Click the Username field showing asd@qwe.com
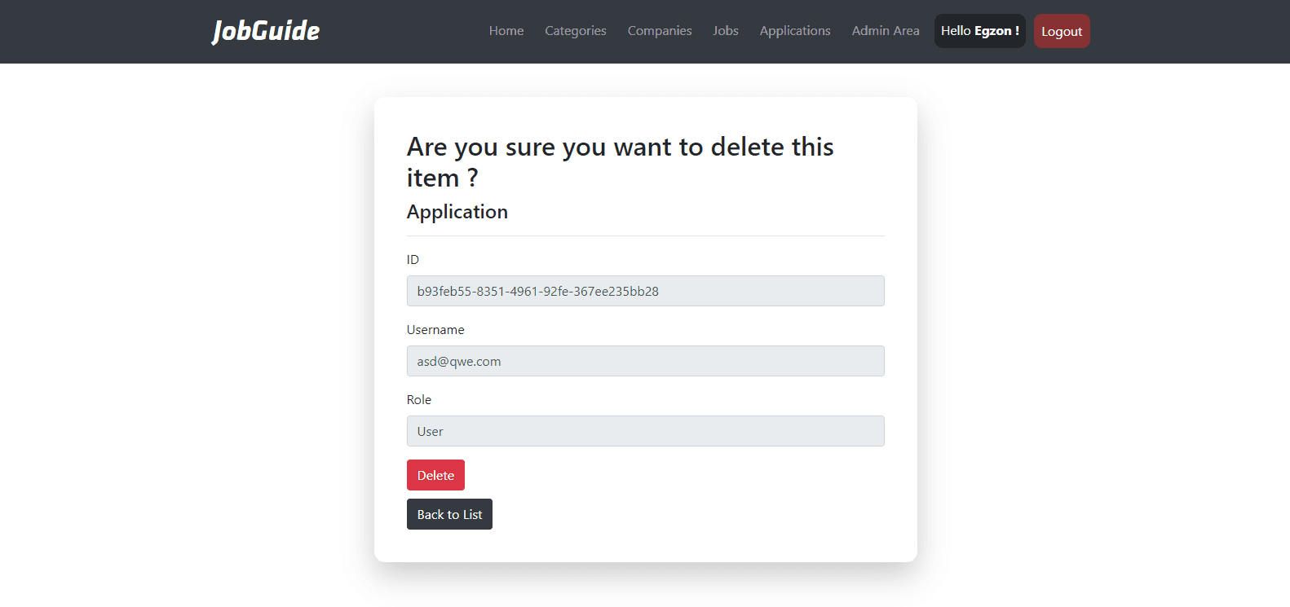Screen dimensions: 1290x607 tap(645, 361)
